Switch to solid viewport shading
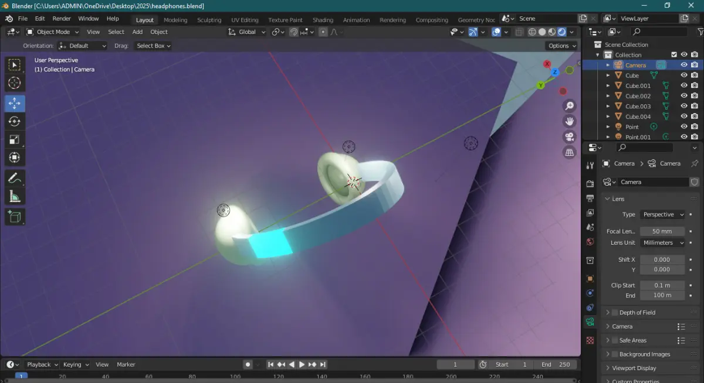Screen dimensions: 704x383 tap(542, 32)
